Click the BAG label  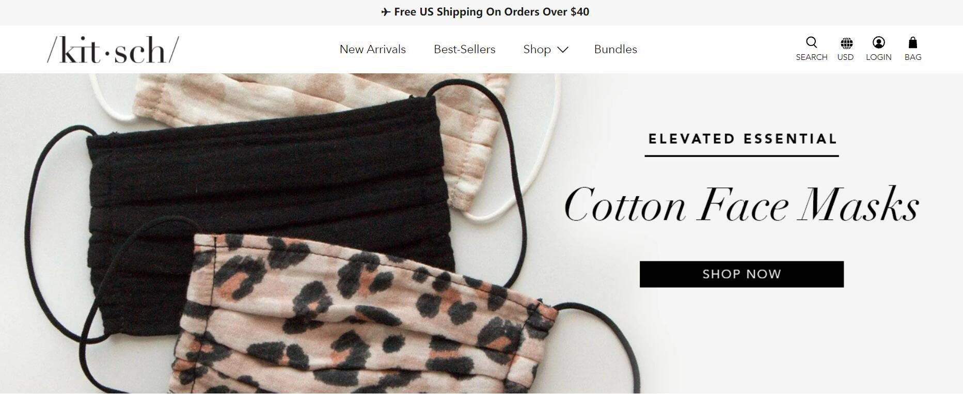(x=913, y=57)
